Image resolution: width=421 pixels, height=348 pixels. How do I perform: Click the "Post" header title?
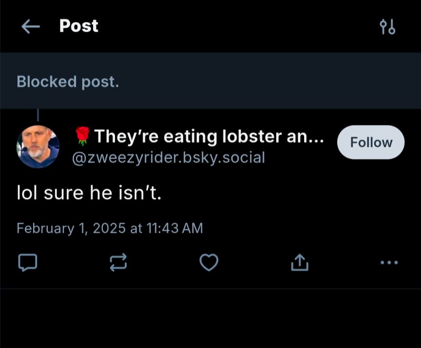[x=78, y=26]
